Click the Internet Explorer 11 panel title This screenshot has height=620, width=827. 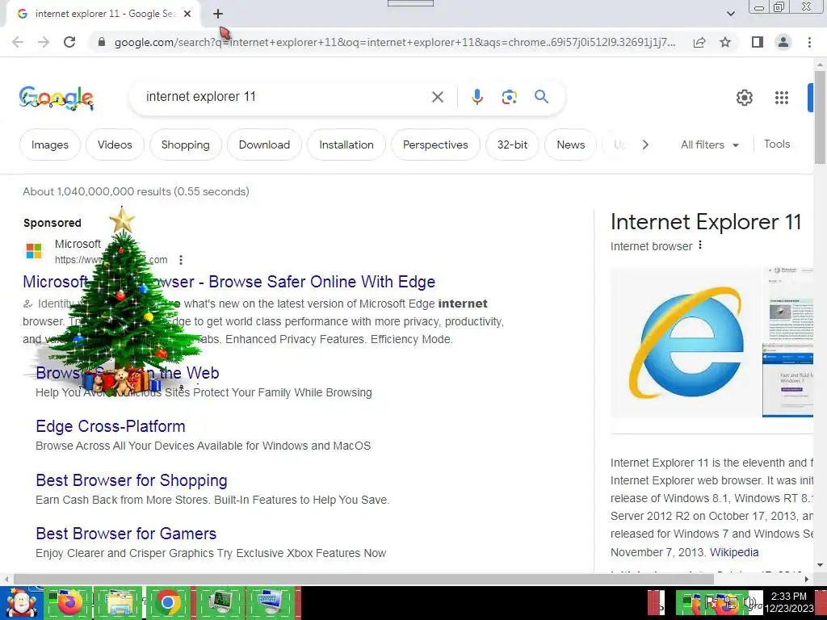(x=706, y=222)
